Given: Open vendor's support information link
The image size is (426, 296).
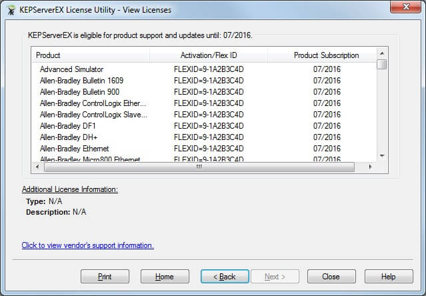Looking at the screenshot, I should (x=87, y=245).
